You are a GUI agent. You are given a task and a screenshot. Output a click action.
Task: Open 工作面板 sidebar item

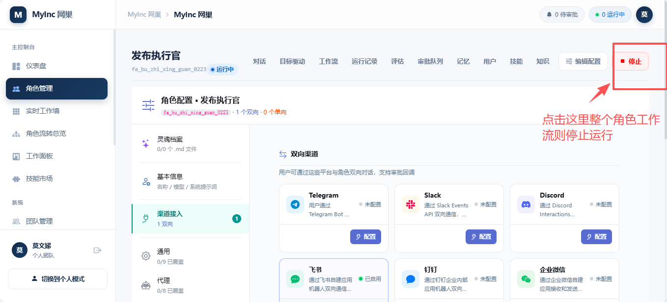pos(56,156)
